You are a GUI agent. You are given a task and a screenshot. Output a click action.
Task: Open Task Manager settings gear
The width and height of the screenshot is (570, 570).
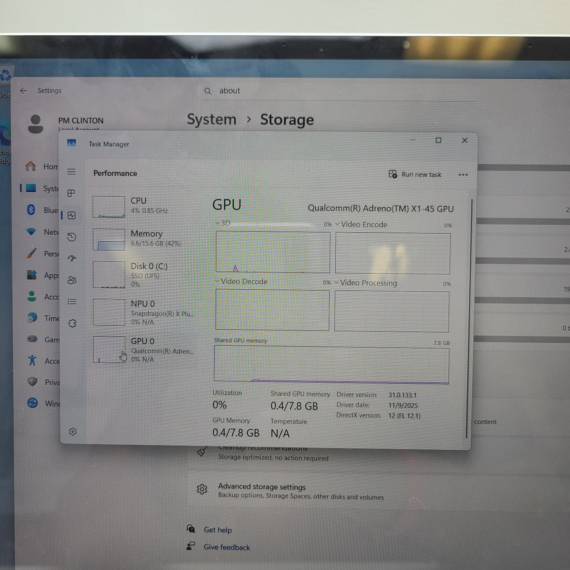(x=73, y=431)
